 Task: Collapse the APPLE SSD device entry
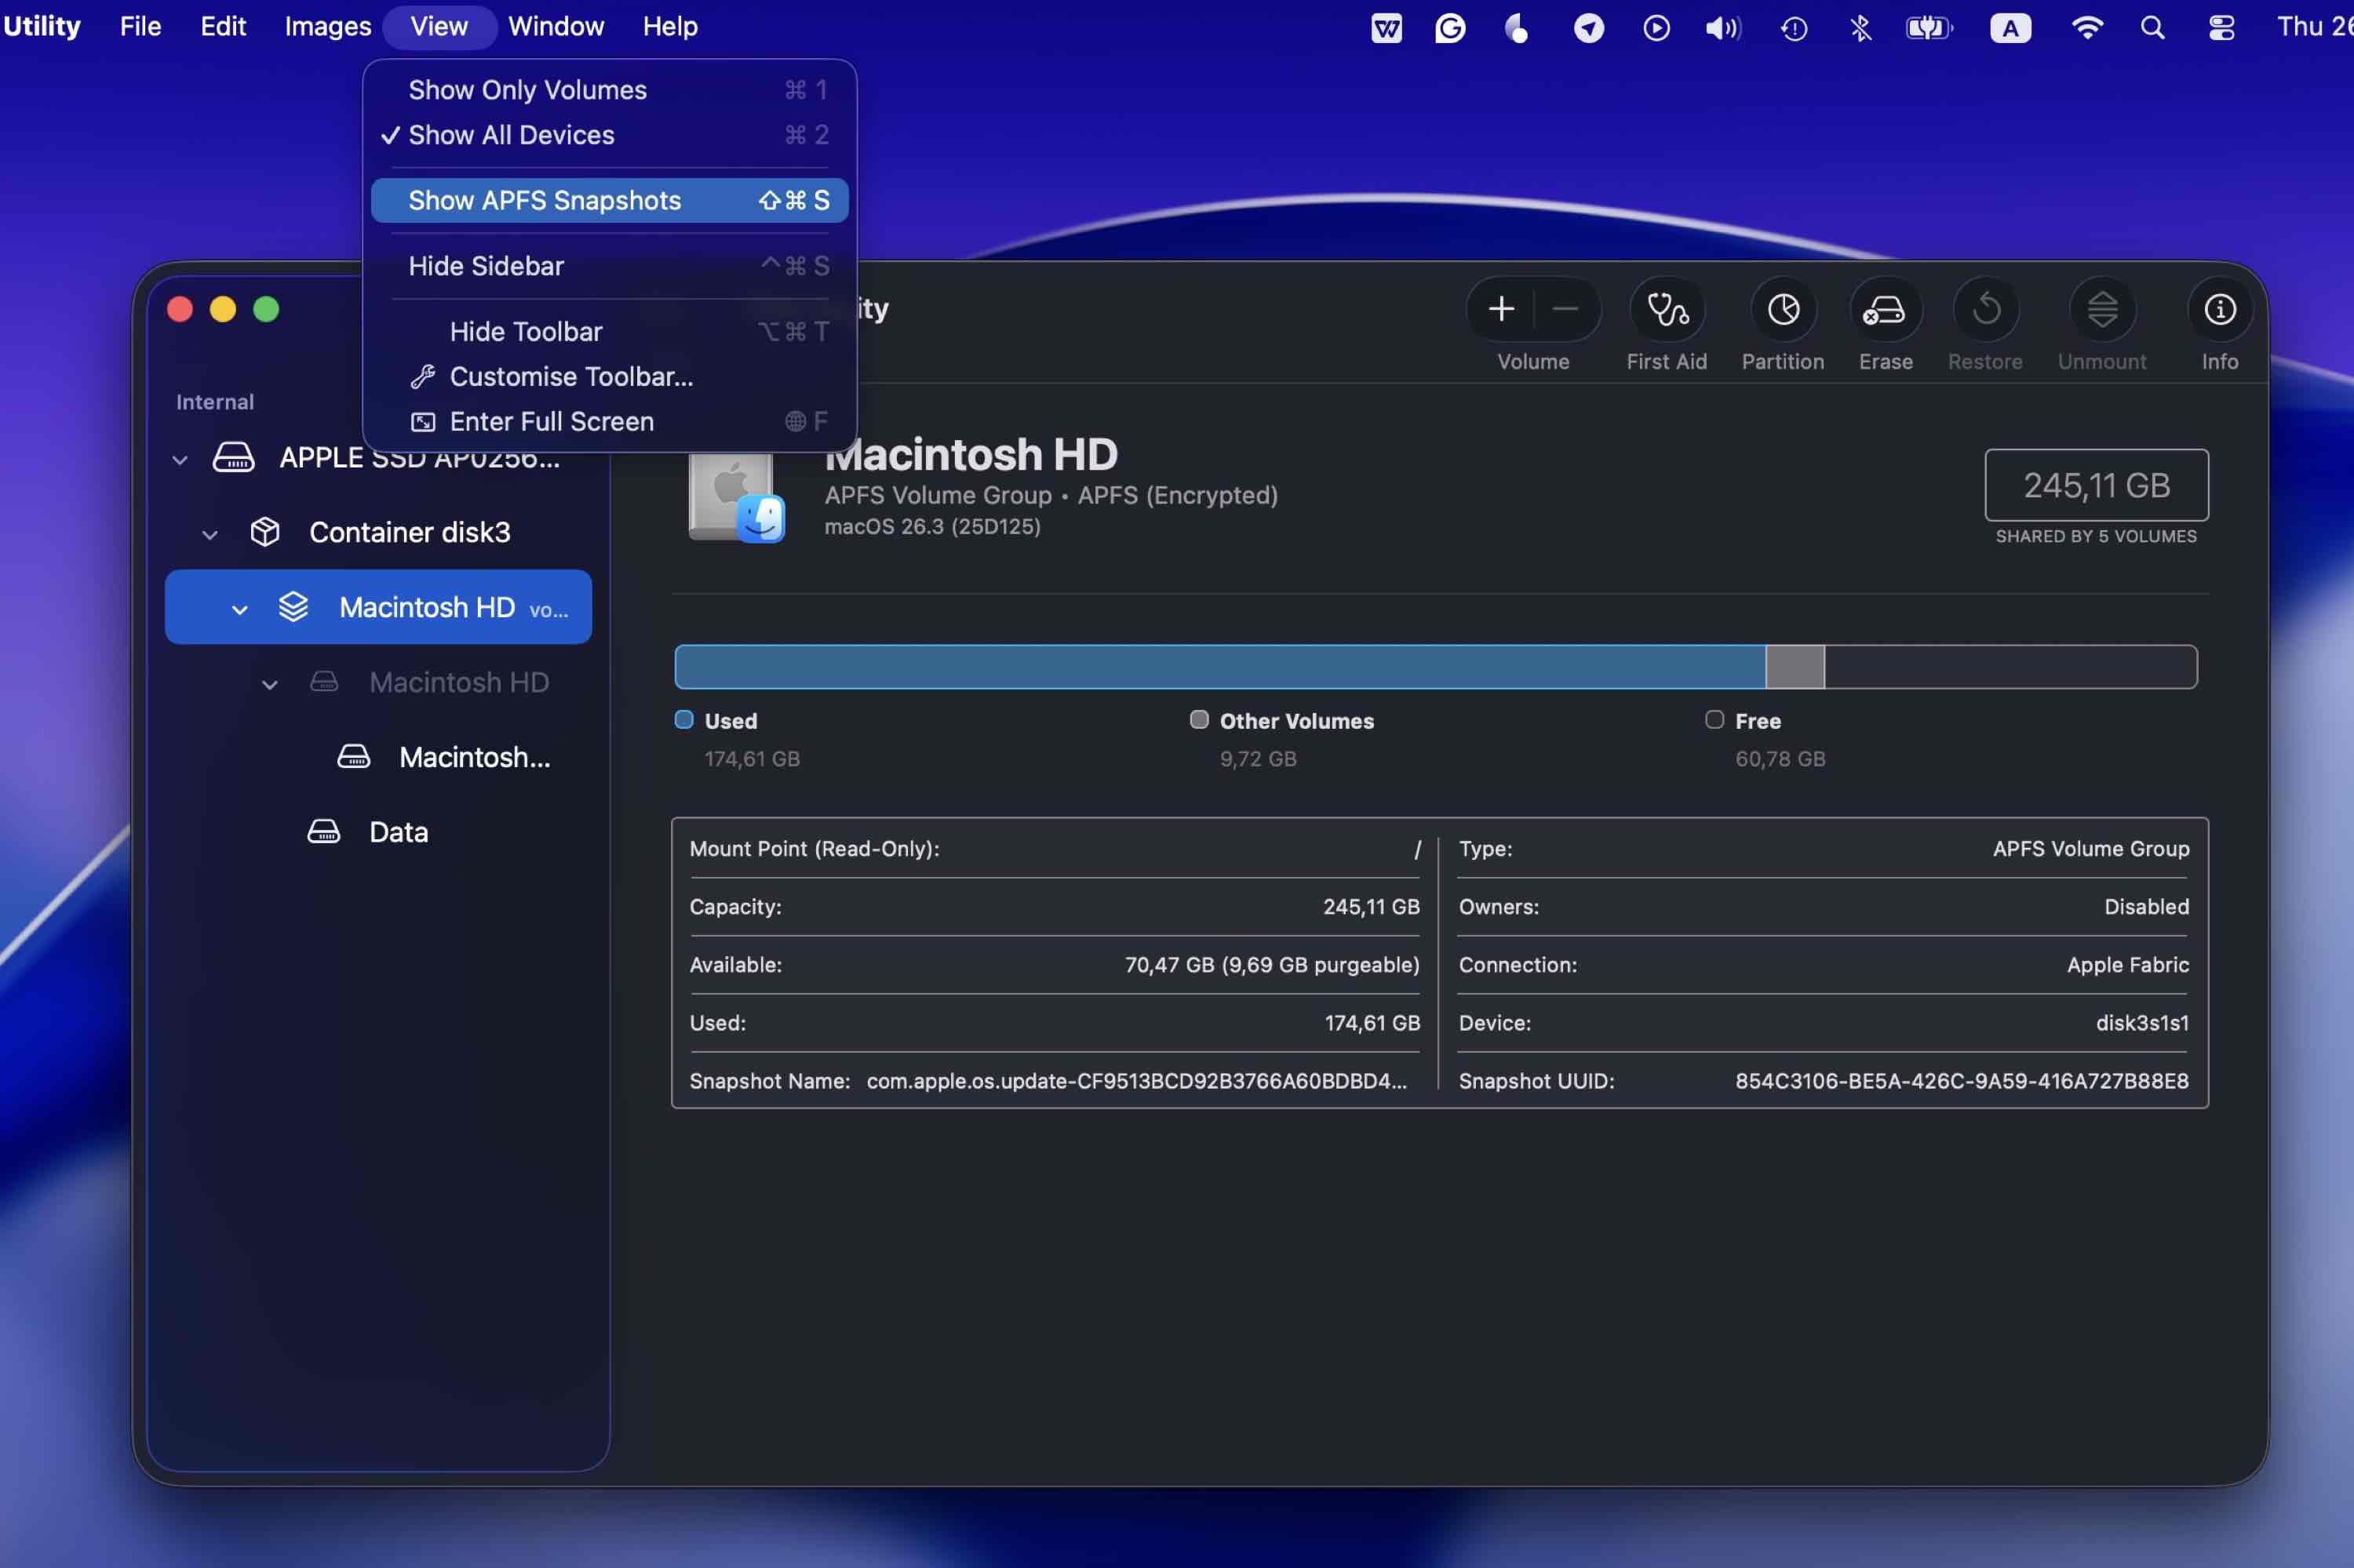coord(180,459)
